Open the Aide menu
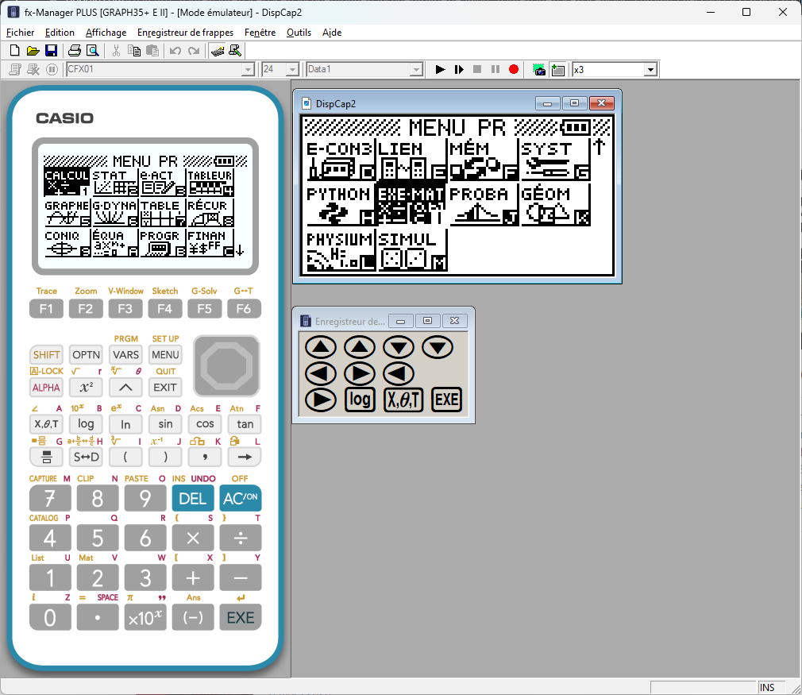 331,33
